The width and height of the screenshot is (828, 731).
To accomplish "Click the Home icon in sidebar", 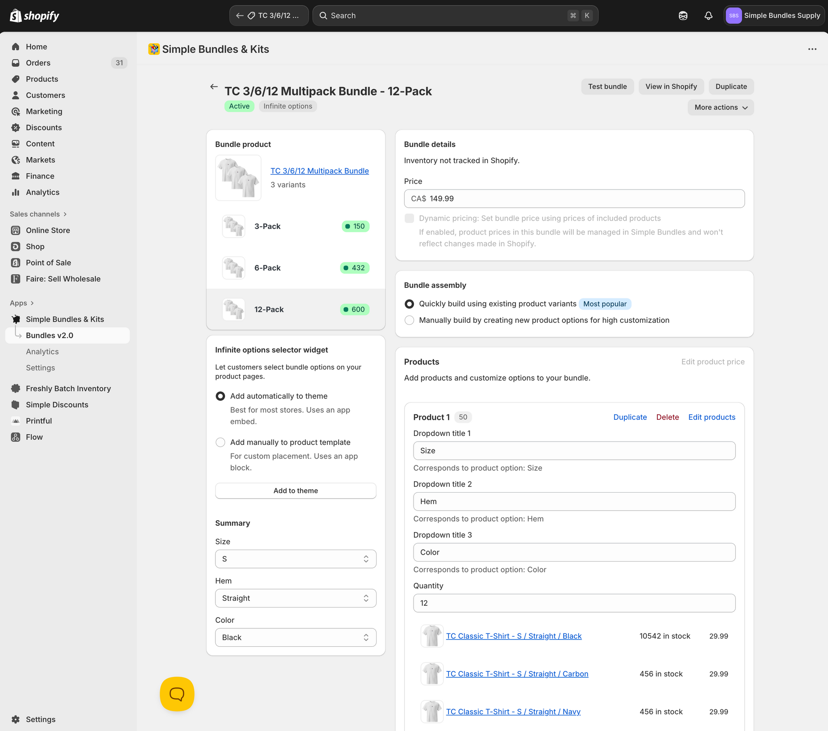I will 16,47.
